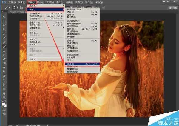Select the Lasso tool
The width and height of the screenshot is (179, 126).
tap(4, 25)
